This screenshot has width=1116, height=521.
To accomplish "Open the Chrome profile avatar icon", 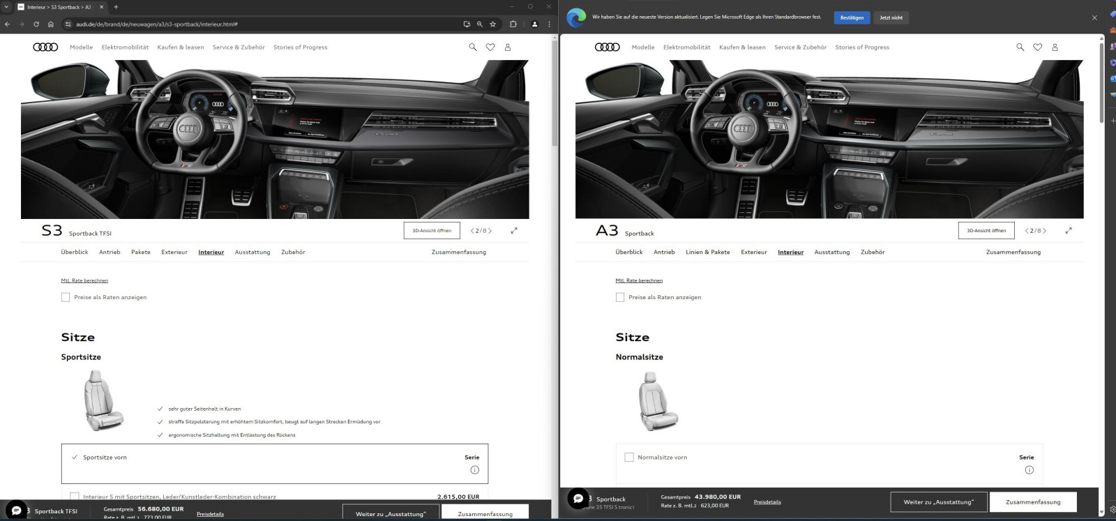I will click(535, 24).
